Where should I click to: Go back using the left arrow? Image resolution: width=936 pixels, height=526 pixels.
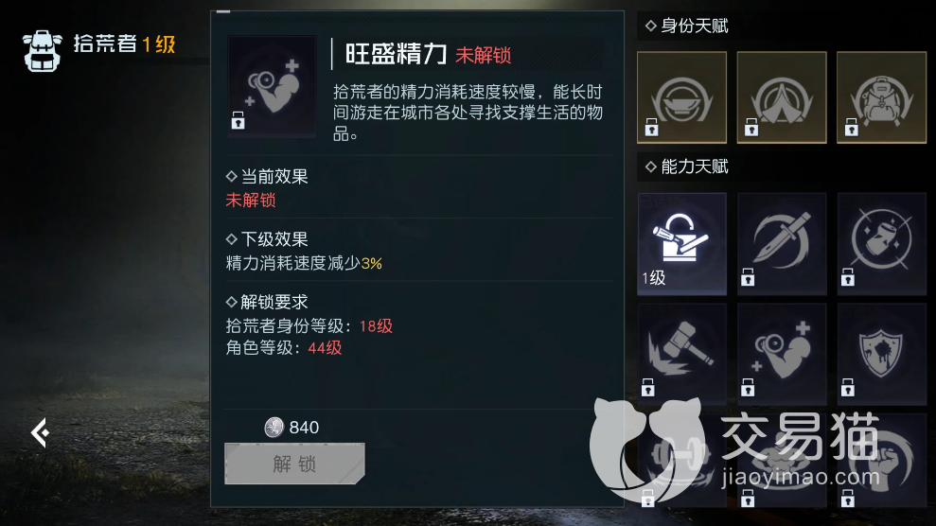coord(40,432)
